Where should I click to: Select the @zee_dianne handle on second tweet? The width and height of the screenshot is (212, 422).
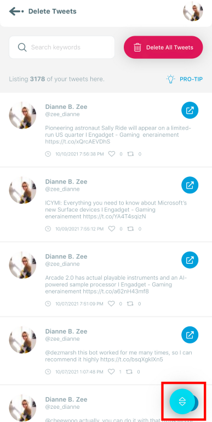click(x=62, y=189)
